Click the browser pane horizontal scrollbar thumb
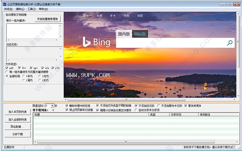Image resolution: width=242 pixels, height=152 pixels. click(x=126, y=99)
